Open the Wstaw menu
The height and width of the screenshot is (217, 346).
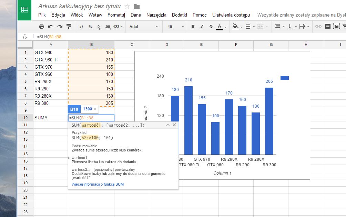pos(95,15)
